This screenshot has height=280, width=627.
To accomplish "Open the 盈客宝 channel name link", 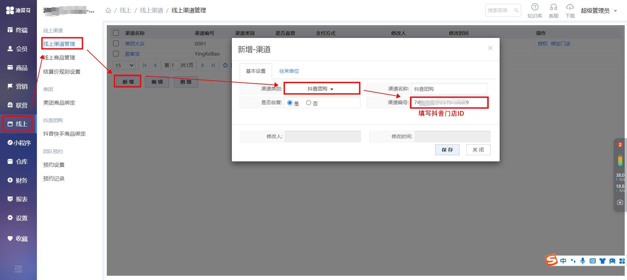I will pyautogui.click(x=132, y=54).
